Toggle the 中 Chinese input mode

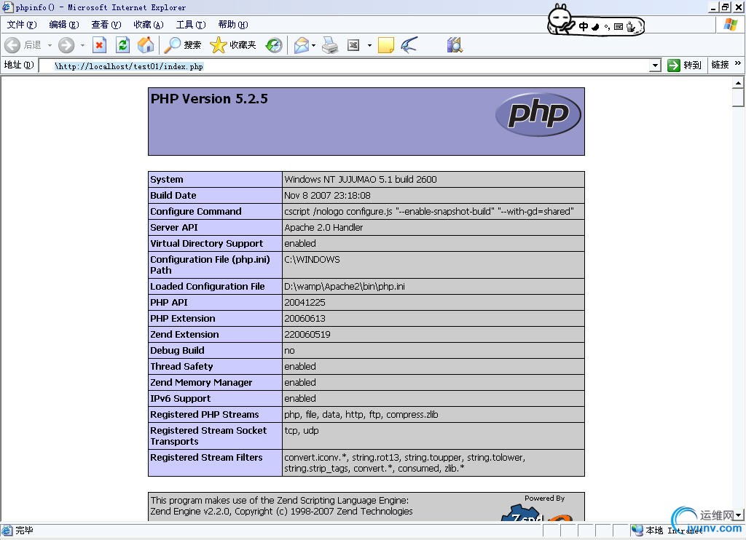pyautogui.click(x=584, y=27)
